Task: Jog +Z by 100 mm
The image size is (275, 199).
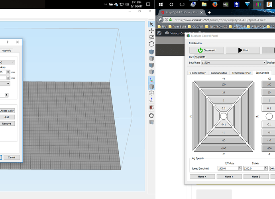Action: [x=269, y=84]
